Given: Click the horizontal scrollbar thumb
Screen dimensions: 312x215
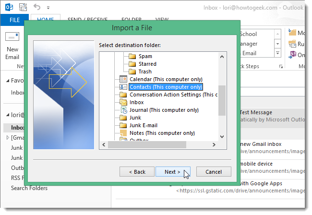Looking at the screenshot, I should point(147,144).
